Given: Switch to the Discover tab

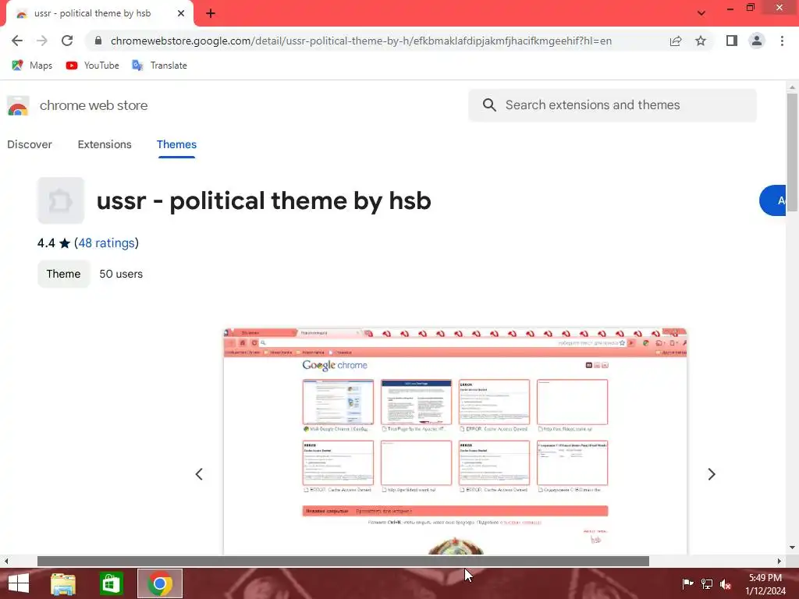Looking at the screenshot, I should click(x=30, y=144).
